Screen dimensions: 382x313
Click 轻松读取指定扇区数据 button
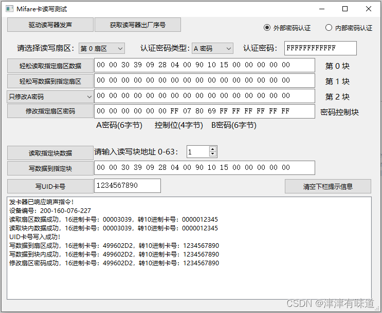[50, 66]
